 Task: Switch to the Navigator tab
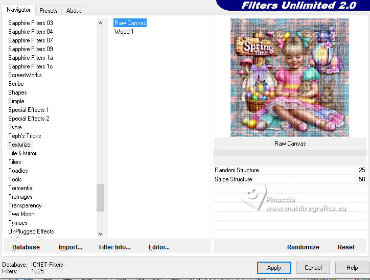[x=18, y=10]
